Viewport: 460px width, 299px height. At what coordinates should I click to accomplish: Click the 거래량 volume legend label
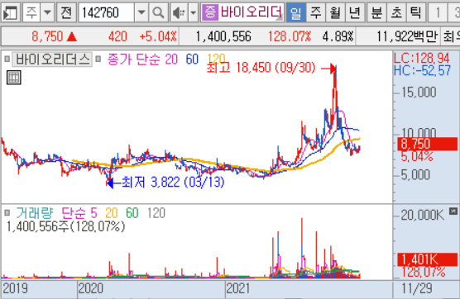[35, 213]
